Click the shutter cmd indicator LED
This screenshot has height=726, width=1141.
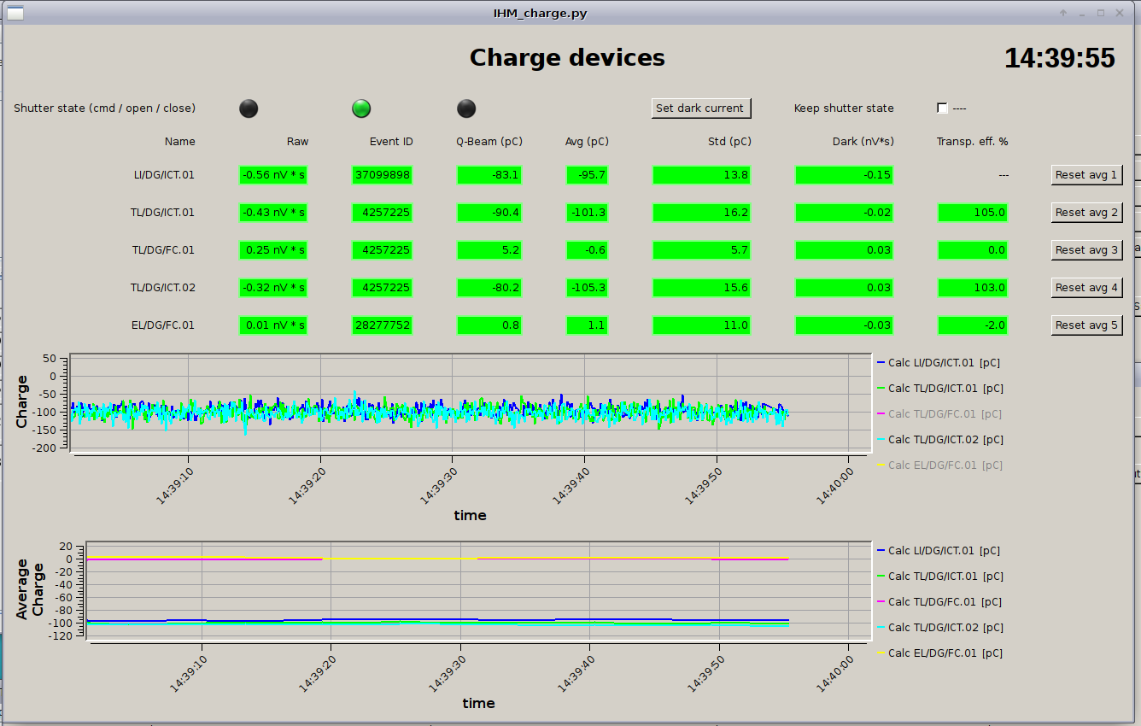click(248, 108)
